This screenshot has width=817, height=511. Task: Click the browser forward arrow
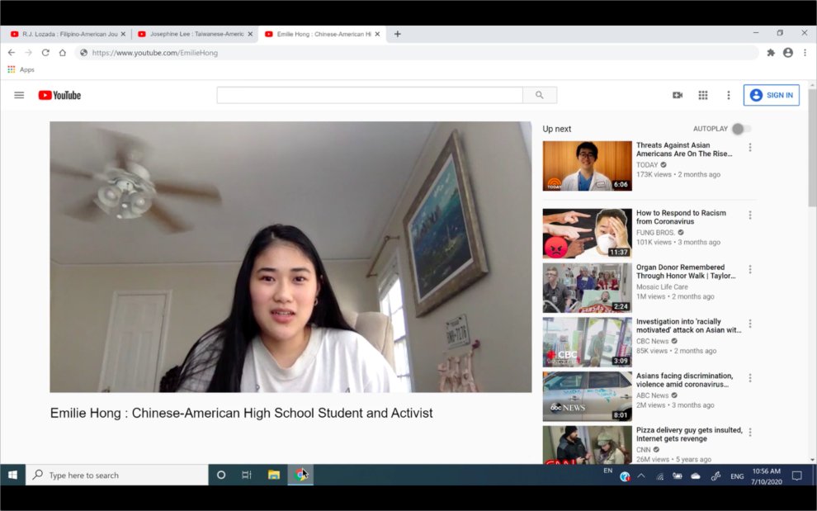(x=29, y=53)
